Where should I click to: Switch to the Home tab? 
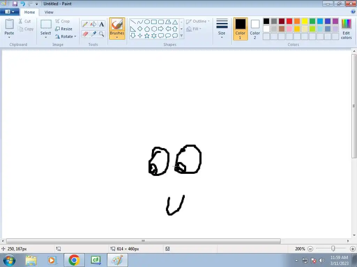point(30,12)
